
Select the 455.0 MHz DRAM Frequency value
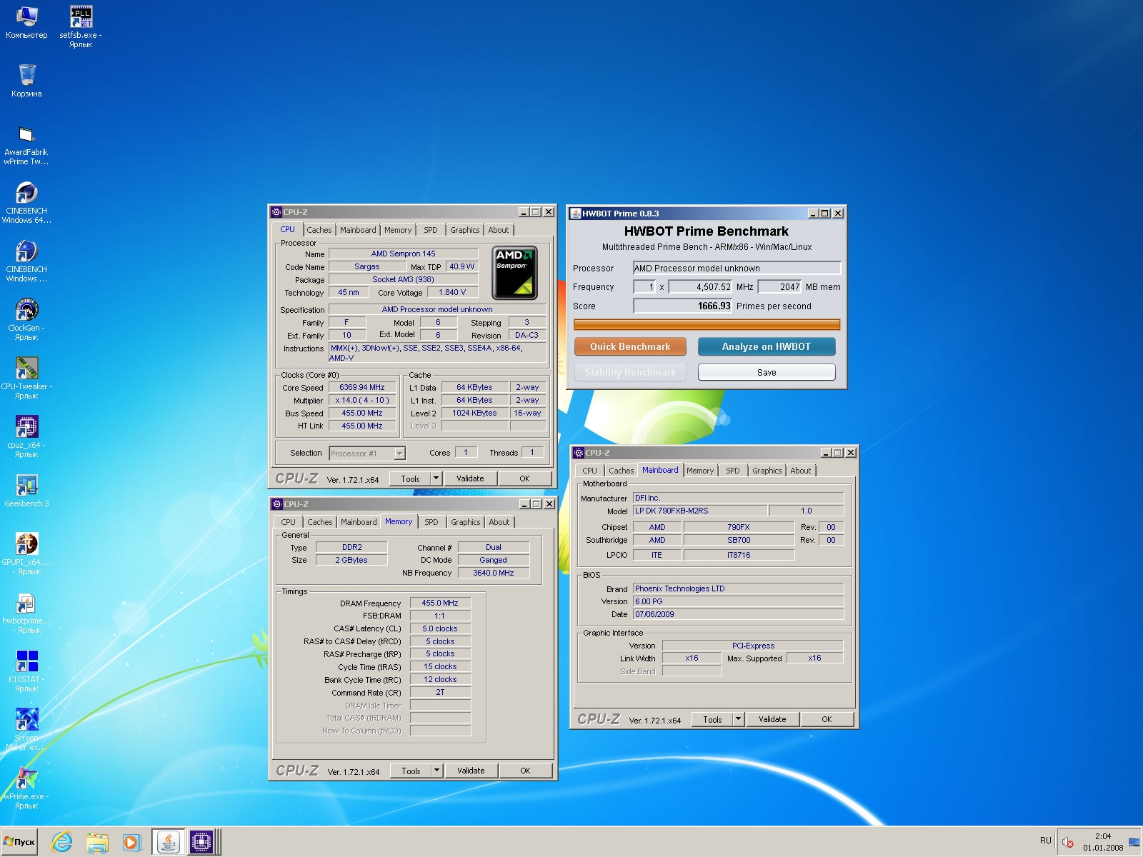tap(440, 603)
